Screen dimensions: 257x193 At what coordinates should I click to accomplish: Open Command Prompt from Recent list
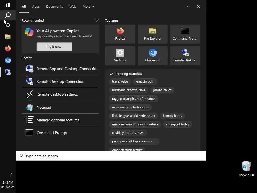[x=60, y=133]
